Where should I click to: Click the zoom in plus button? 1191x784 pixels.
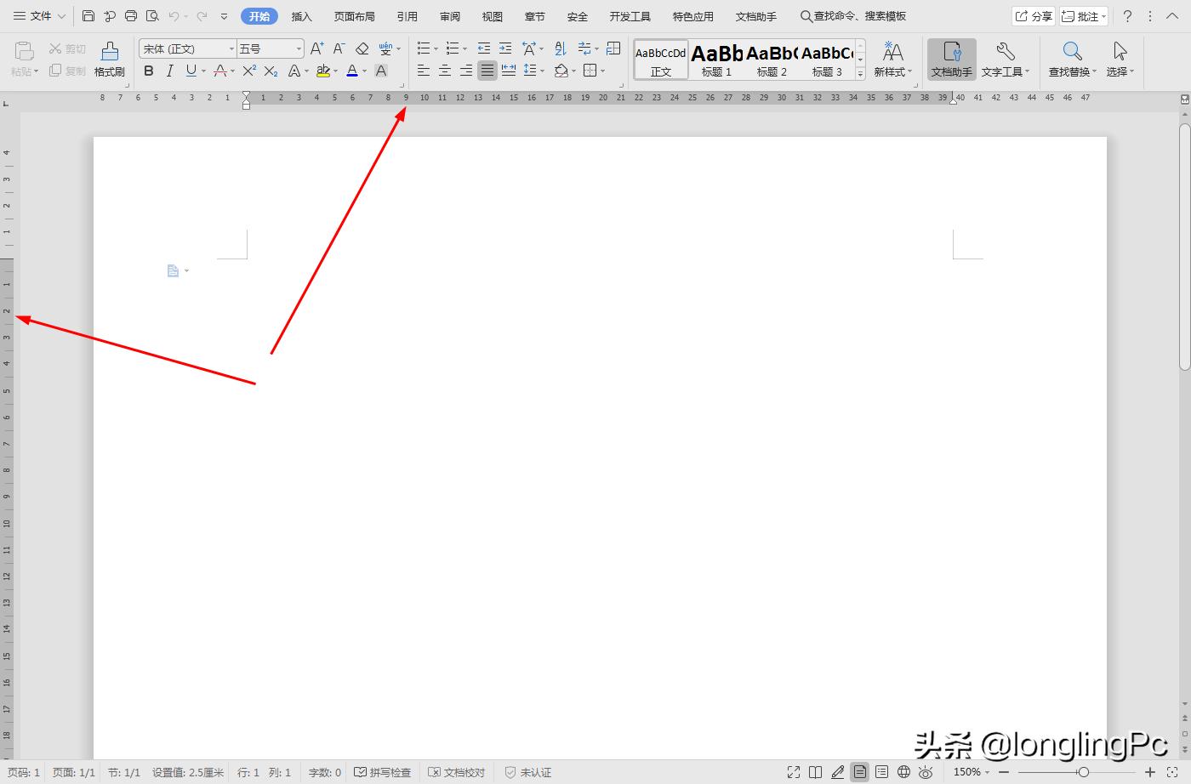click(1150, 772)
